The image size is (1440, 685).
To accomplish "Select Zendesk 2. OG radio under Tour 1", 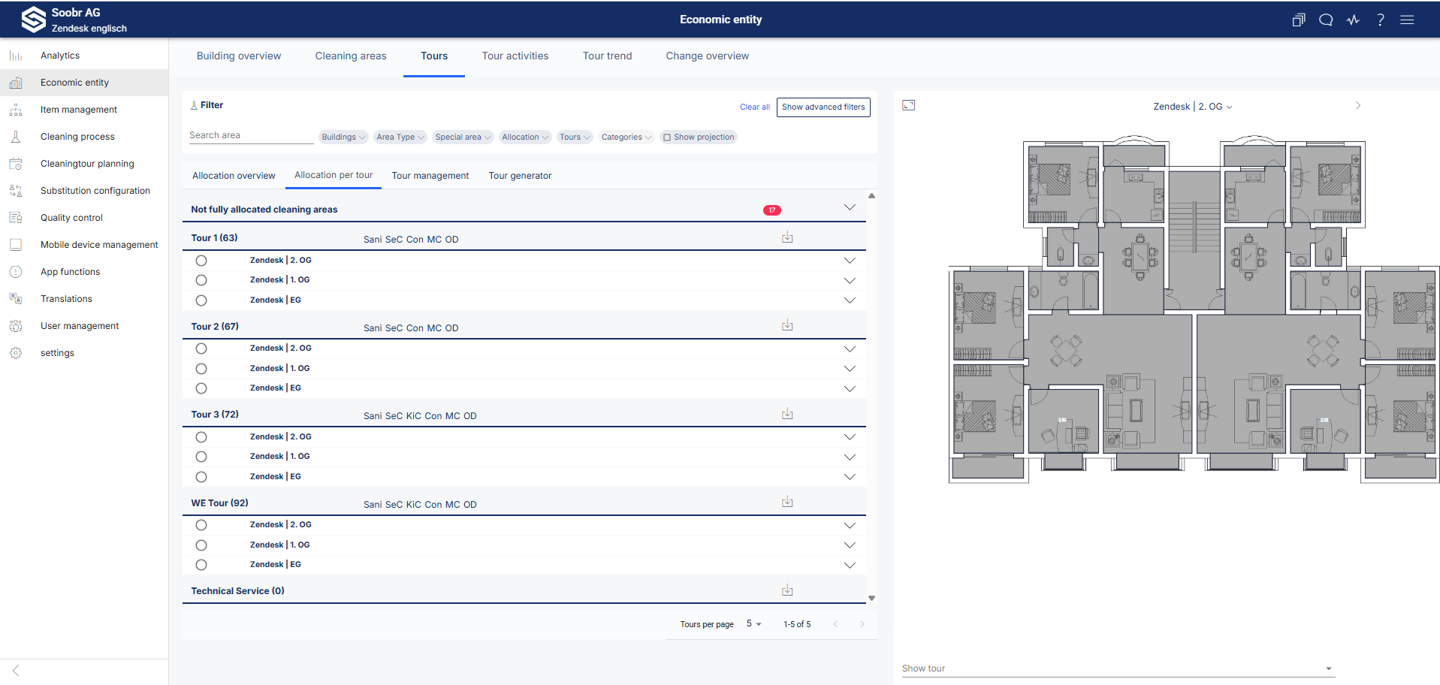I will [x=201, y=261].
